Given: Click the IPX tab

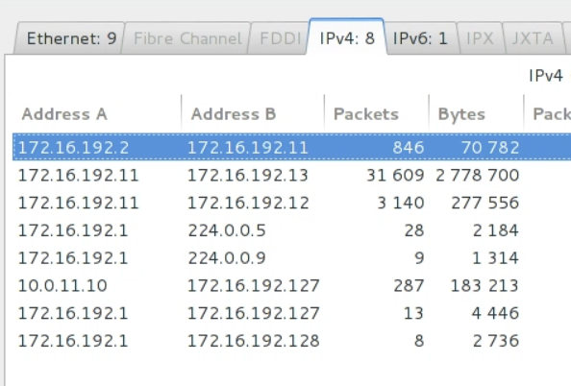Looking at the screenshot, I should [x=480, y=38].
